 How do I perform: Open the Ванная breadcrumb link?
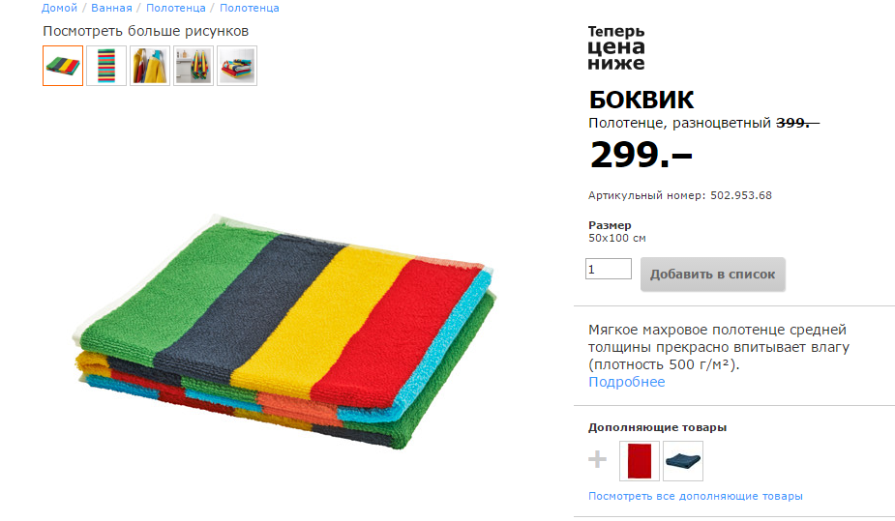click(111, 8)
